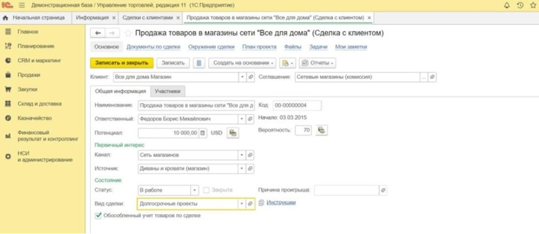Open notifications bell icon
The width and height of the screenshot is (539, 234).
[507, 6]
